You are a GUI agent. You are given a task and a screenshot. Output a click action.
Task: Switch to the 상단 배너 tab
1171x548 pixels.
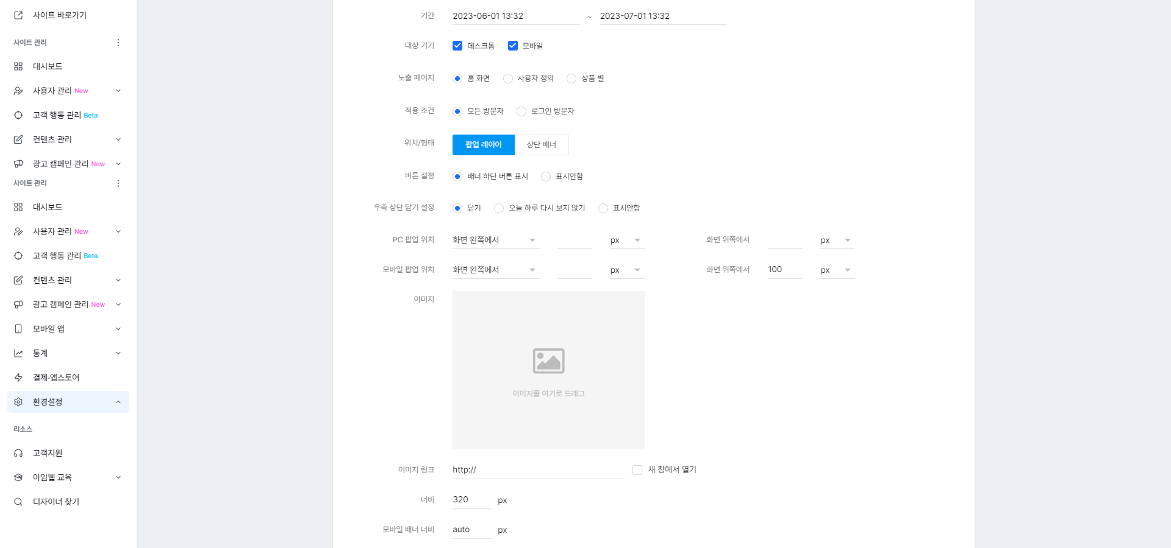(x=542, y=144)
